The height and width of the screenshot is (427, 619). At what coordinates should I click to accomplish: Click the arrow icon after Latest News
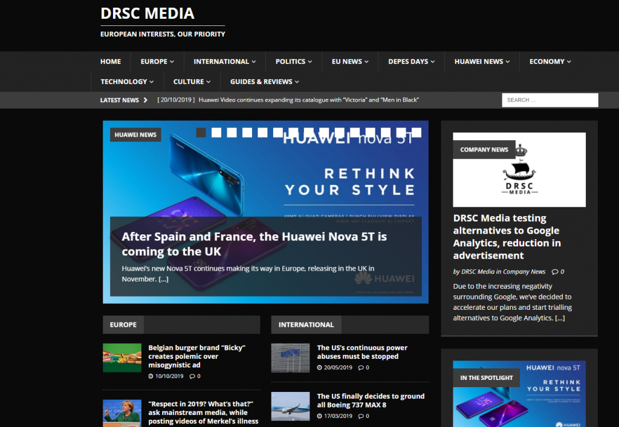[146, 100]
